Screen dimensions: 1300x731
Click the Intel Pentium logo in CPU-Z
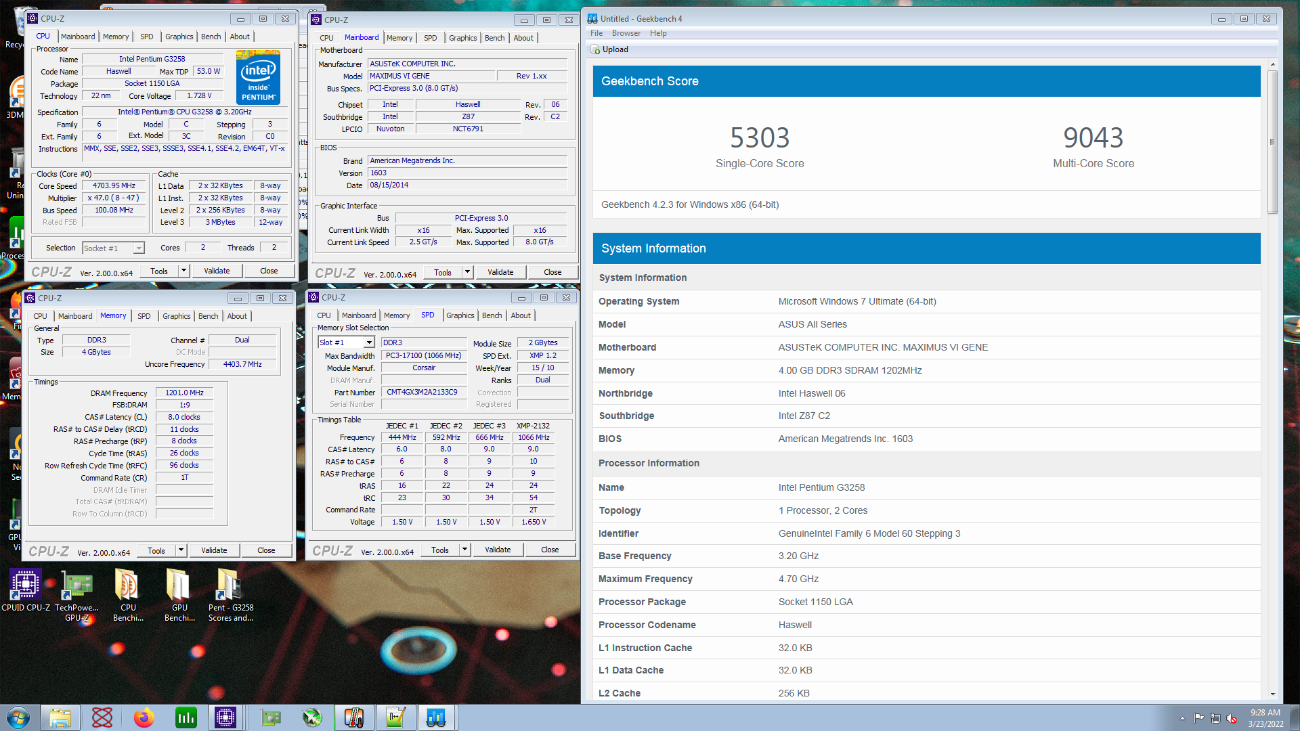pyautogui.click(x=259, y=76)
